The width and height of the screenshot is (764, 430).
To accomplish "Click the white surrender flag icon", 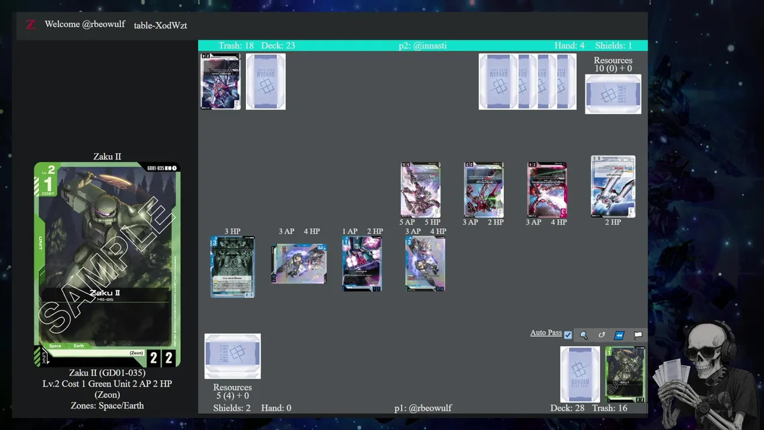I will click(638, 335).
